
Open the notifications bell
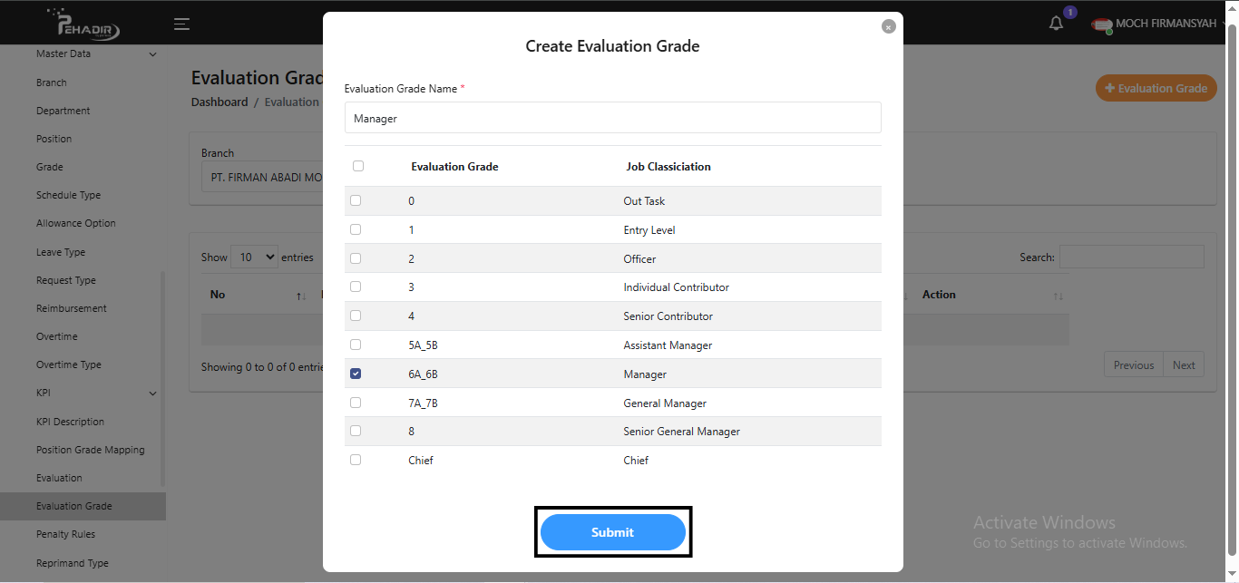[x=1056, y=22]
